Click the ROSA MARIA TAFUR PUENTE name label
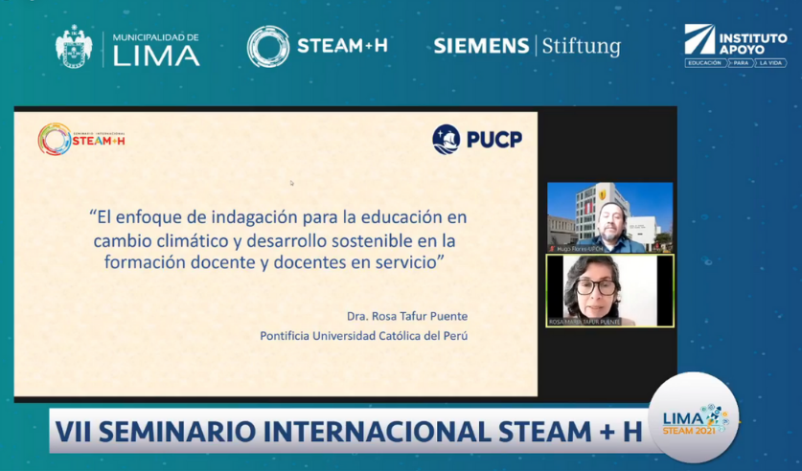This screenshot has height=471, width=802. point(584,322)
